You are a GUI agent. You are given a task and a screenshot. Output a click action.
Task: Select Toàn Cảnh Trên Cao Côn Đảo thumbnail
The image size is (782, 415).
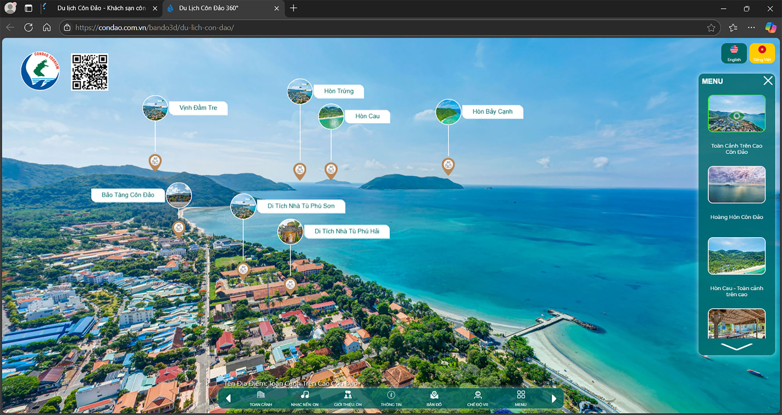pos(736,114)
